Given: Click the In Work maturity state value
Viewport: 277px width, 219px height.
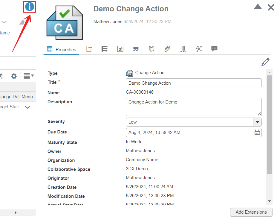Looking at the screenshot, I should [134, 142].
